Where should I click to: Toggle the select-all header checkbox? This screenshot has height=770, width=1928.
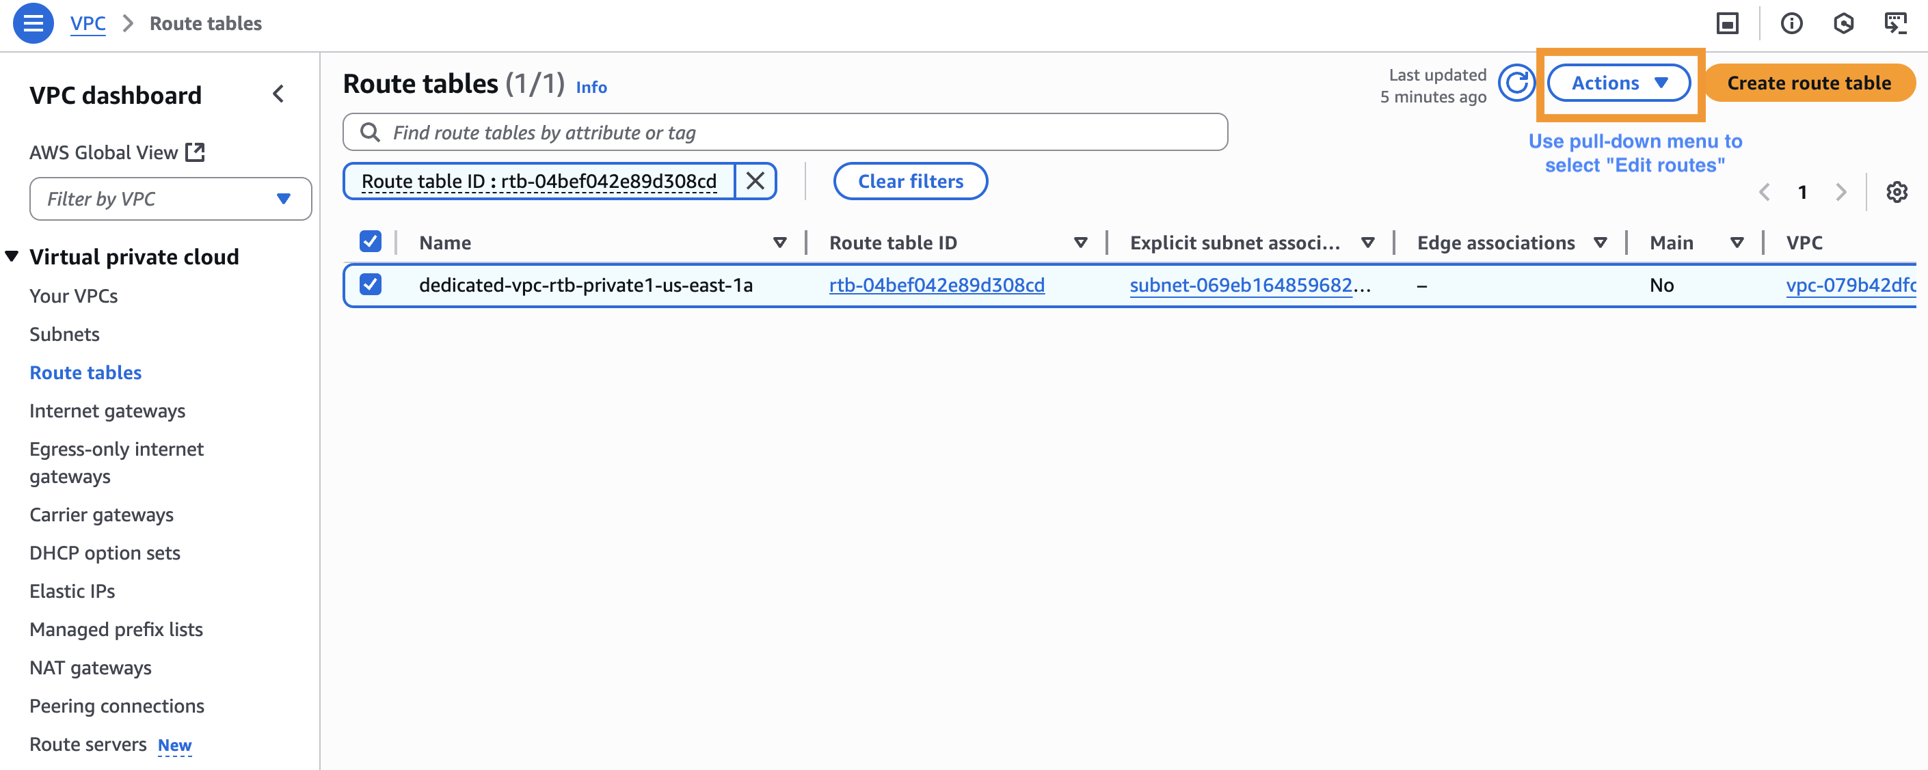371,242
